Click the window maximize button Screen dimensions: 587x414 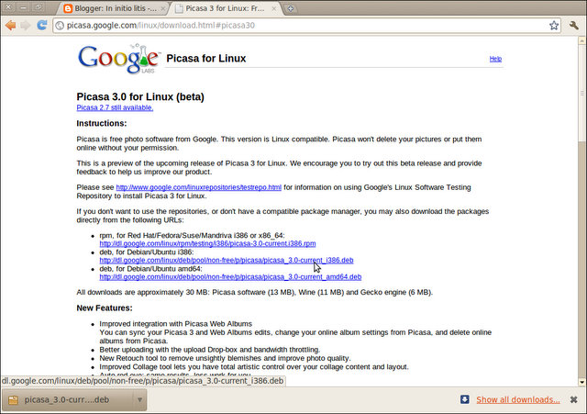tap(39, 7)
